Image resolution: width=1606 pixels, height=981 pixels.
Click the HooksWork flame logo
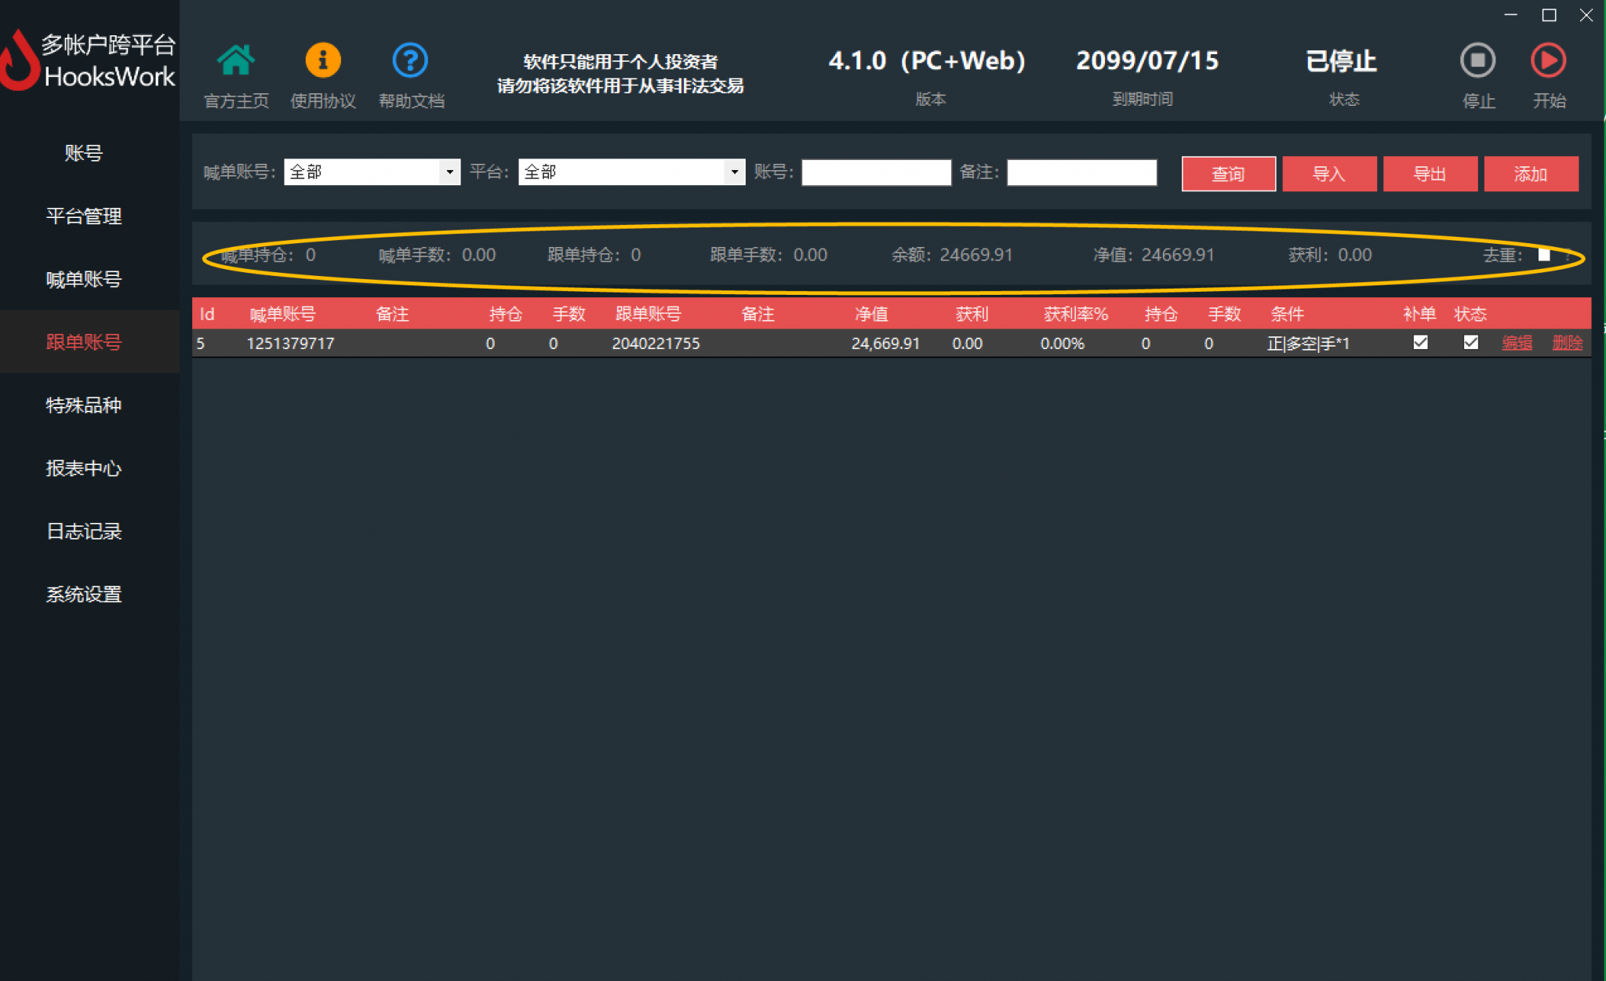(x=20, y=63)
